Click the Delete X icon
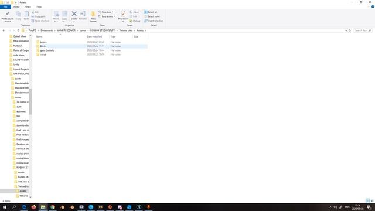375x211 pixels. pos(74,14)
